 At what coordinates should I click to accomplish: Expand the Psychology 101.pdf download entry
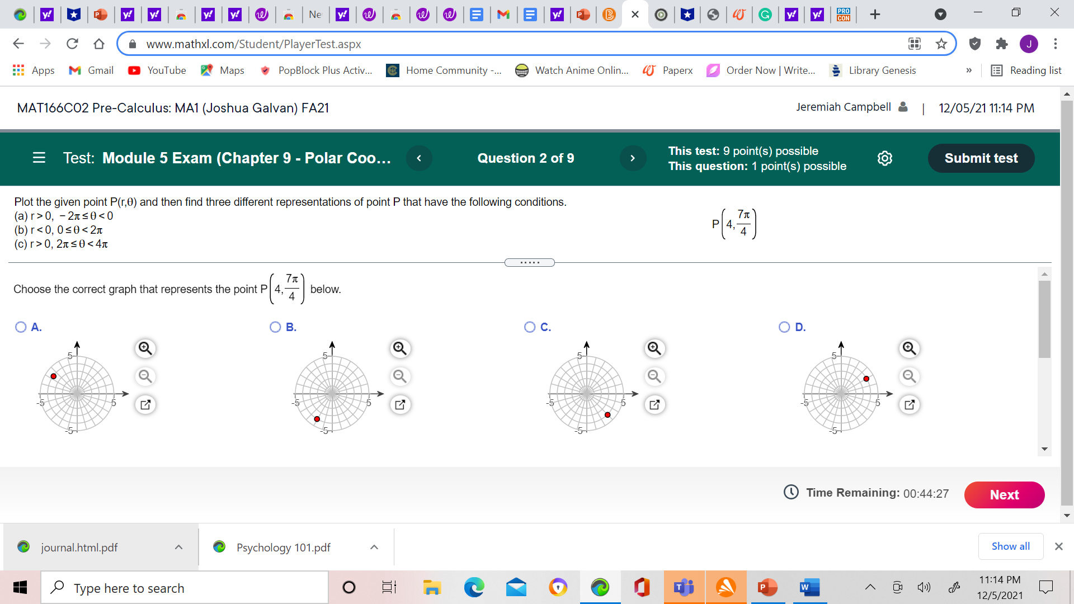click(374, 547)
